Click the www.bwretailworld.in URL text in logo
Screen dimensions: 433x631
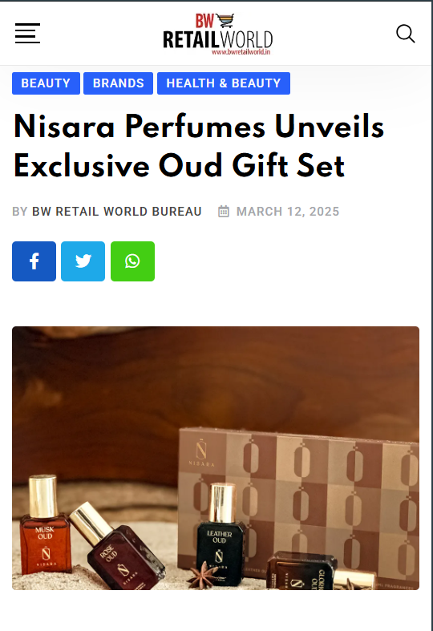coord(241,52)
